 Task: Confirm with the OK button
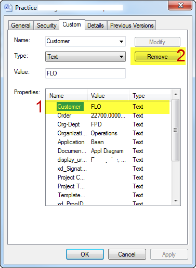(x=85, y=254)
